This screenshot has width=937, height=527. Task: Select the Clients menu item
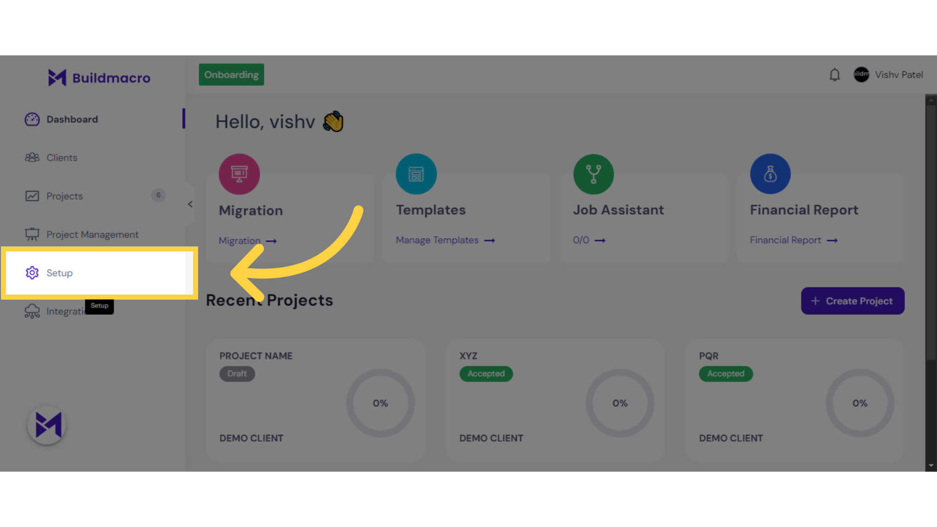pyautogui.click(x=62, y=157)
